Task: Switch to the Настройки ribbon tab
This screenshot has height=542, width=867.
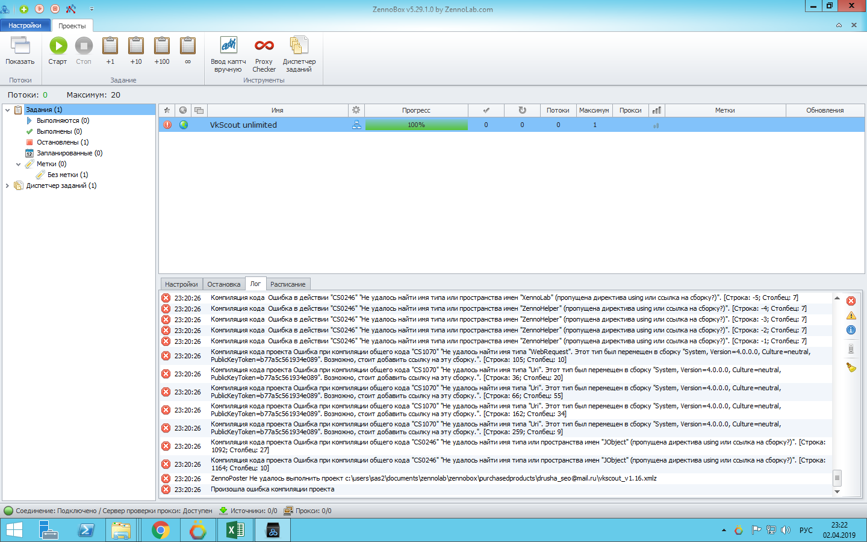Action: coord(25,25)
